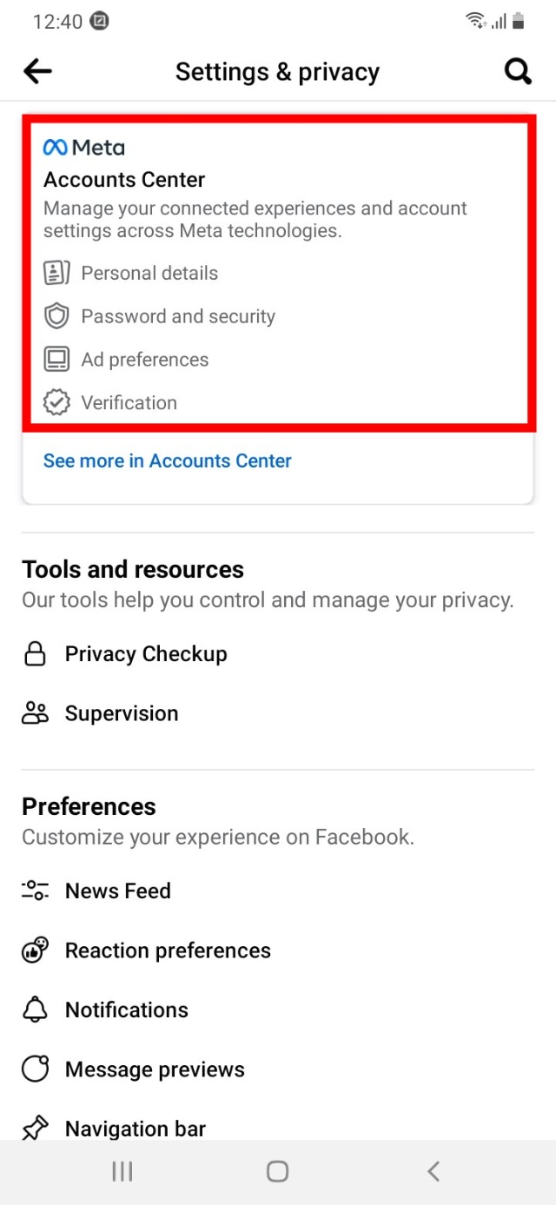Open the Privacy Checkup label
556x1205 pixels.
coord(146,654)
